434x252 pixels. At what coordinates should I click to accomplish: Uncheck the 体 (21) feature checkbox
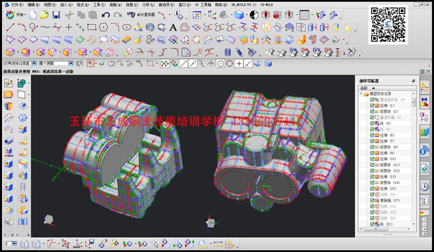tap(372, 224)
